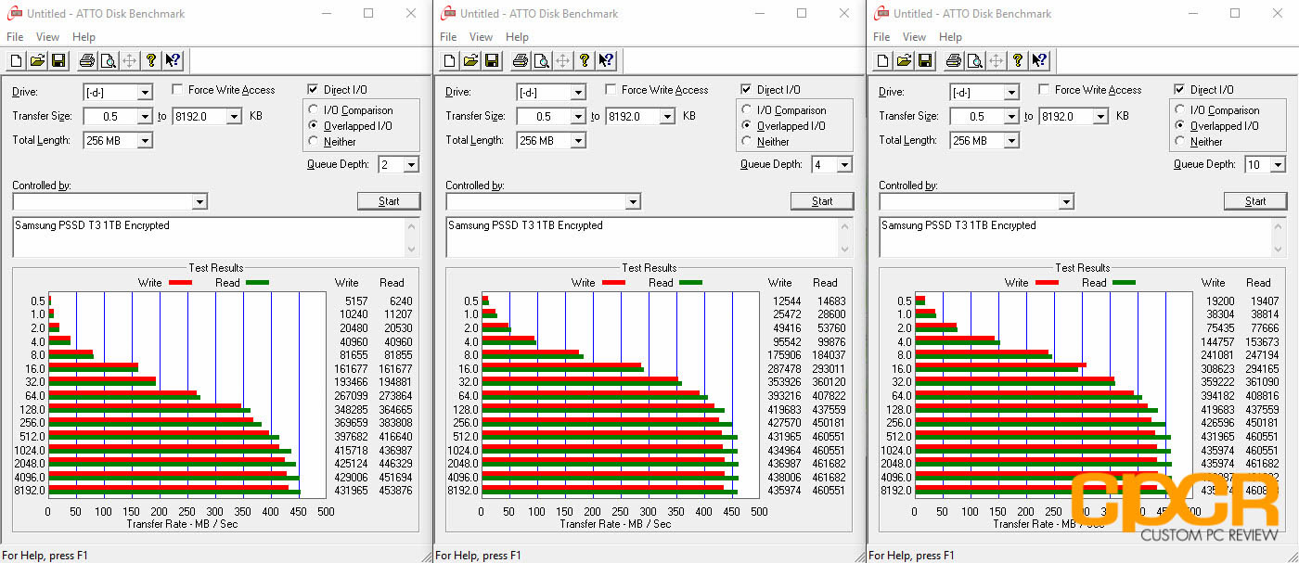Click Open folder icon in Queue Depth 10 window
1299x563 pixels.
(x=904, y=61)
